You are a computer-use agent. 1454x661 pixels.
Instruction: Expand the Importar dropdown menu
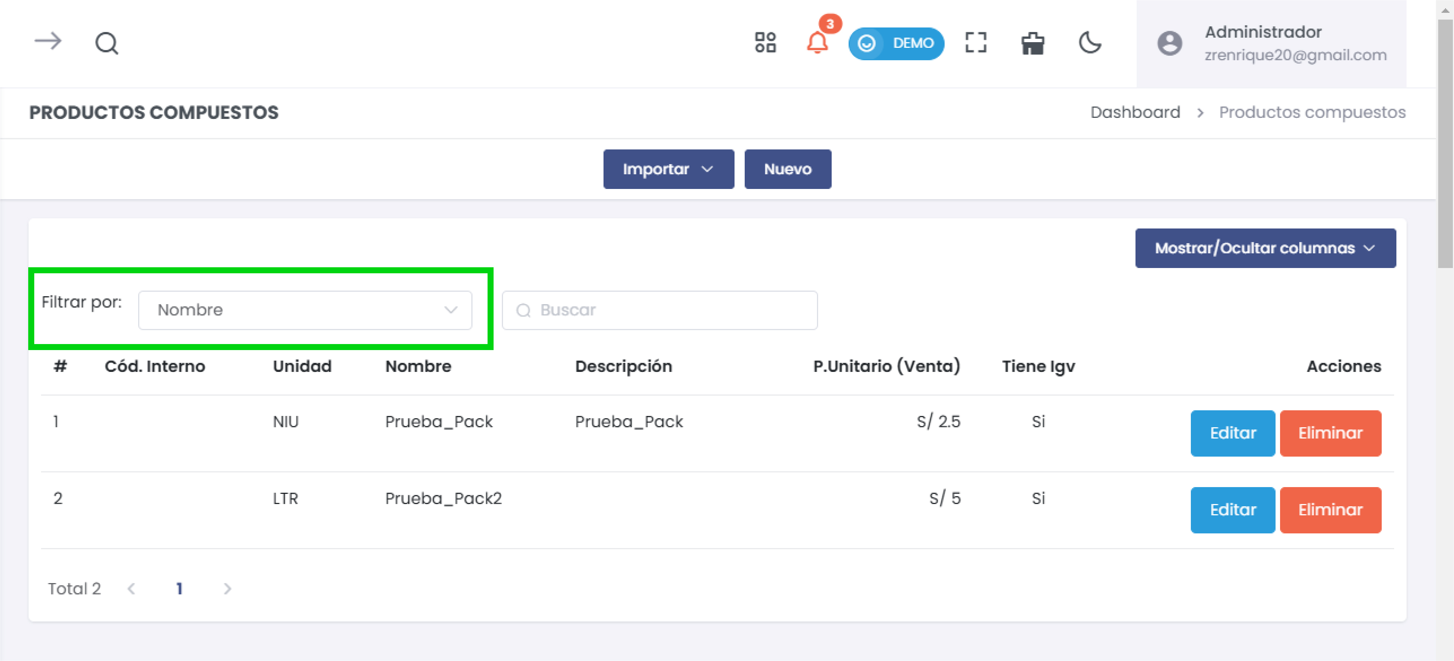tap(668, 169)
